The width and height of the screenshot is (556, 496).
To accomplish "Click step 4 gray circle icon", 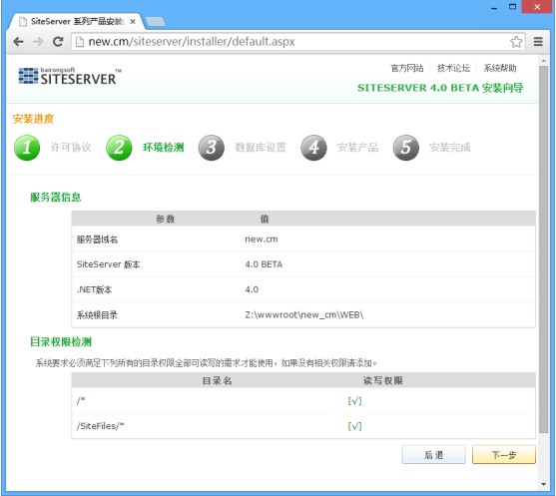I will click(x=313, y=148).
